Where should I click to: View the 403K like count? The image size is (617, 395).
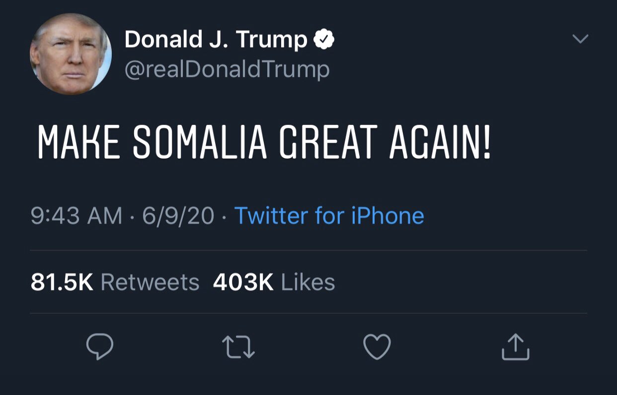243,282
